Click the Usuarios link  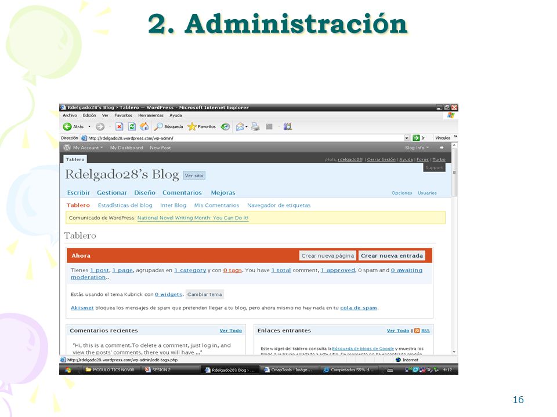[x=427, y=193]
